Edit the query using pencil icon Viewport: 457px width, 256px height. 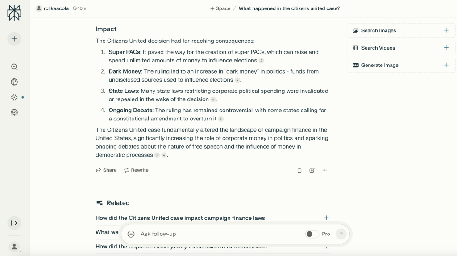[x=312, y=170]
